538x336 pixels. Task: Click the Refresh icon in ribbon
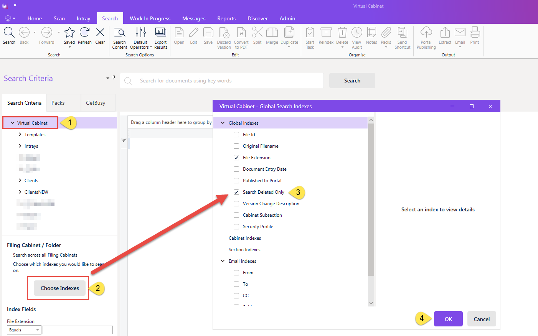tap(84, 33)
